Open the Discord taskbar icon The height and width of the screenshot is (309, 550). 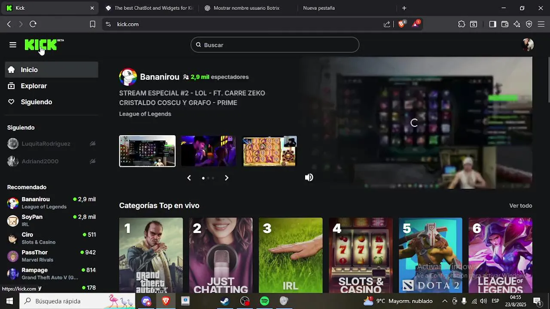[147, 301]
